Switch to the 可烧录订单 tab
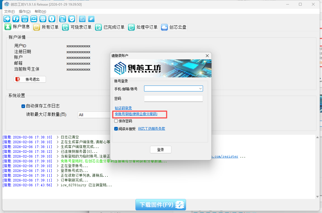Image resolution: width=322 pixels, height=213 pixels. 77,27
